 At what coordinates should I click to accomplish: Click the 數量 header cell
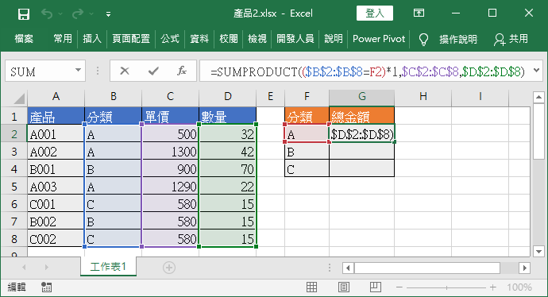click(227, 116)
